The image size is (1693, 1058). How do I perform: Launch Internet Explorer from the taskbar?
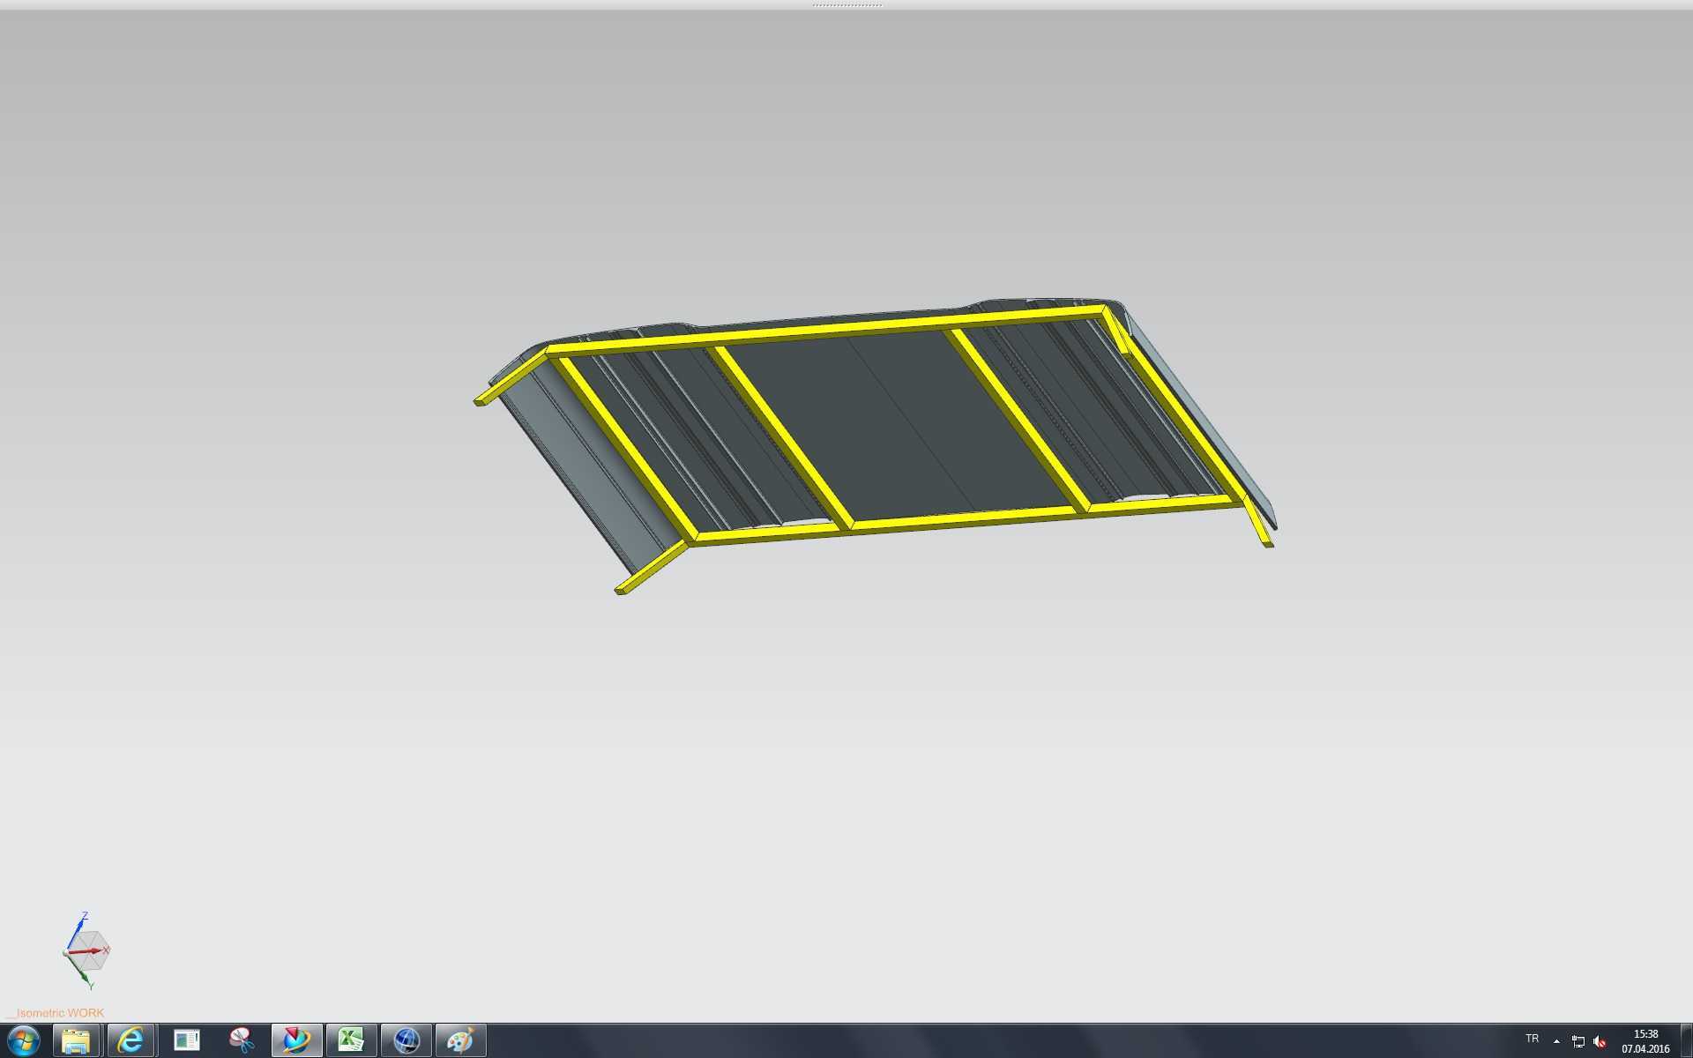coord(131,1041)
